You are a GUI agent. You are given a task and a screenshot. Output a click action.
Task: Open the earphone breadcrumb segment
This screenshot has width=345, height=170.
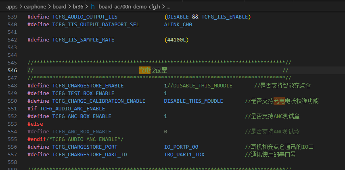[35, 7]
